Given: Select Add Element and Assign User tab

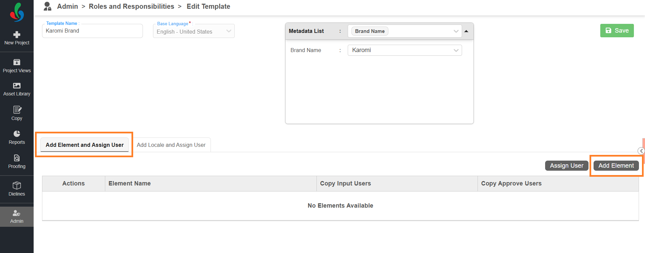Looking at the screenshot, I should click(84, 145).
